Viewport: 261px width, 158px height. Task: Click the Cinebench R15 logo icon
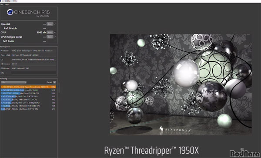coord(10,12)
